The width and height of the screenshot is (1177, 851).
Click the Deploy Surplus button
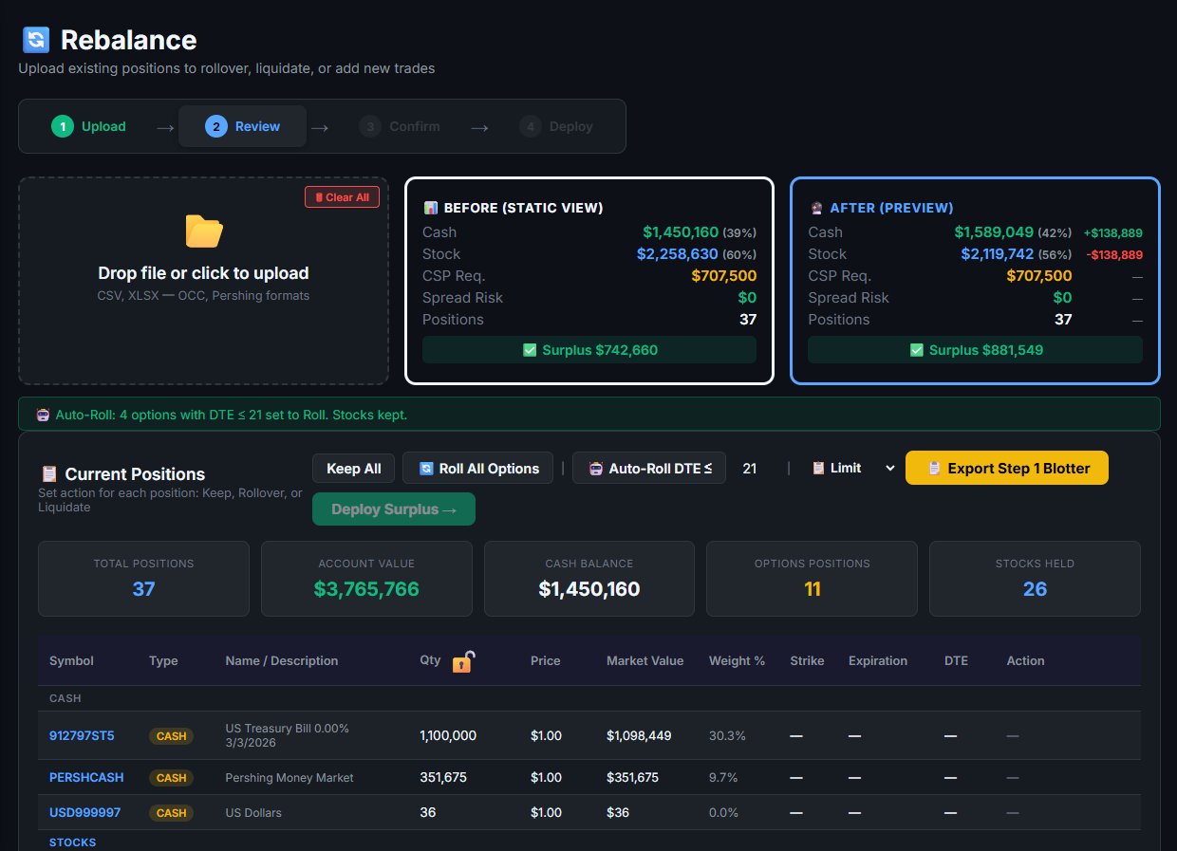pos(393,509)
